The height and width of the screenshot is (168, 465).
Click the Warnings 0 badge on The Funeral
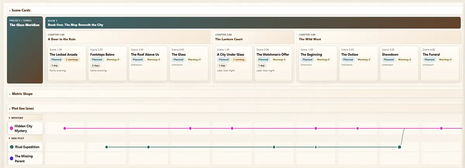[445, 60]
